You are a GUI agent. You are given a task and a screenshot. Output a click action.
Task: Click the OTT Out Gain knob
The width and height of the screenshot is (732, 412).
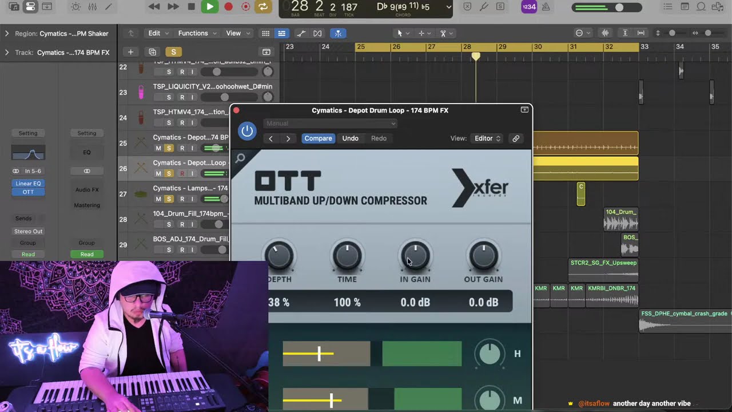[x=484, y=256]
